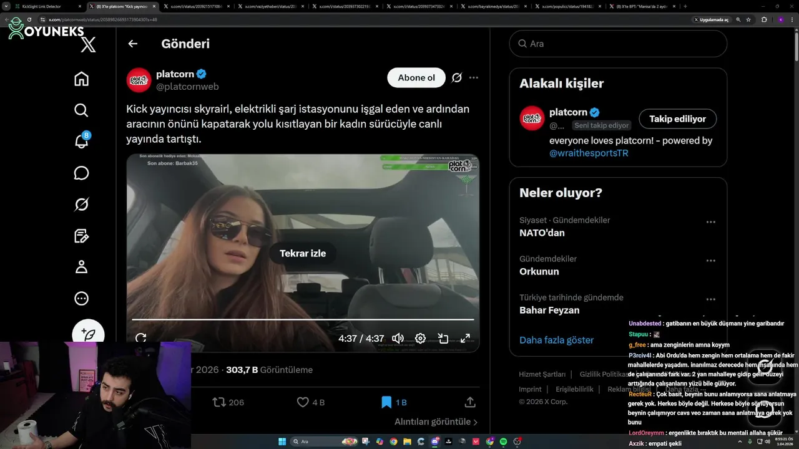Screen dimensions: 799x449
Task: Go back with the arrow beside Gönderi
Action: (132, 44)
